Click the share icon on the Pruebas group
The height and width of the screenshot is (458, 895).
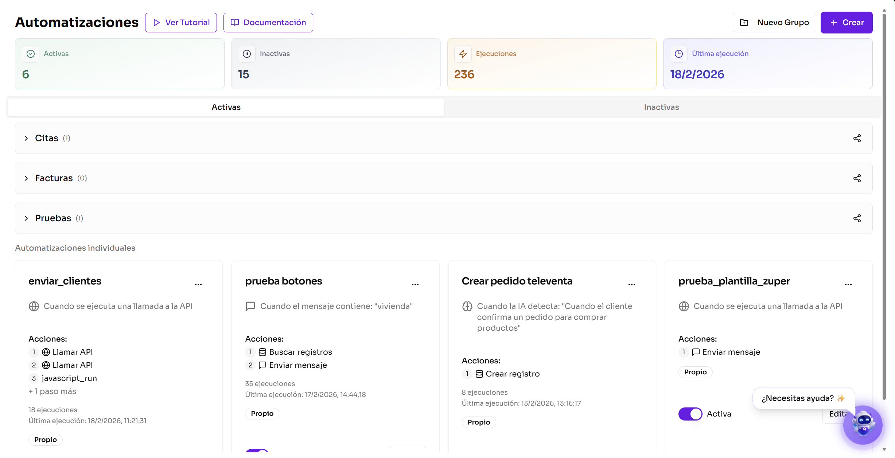(x=857, y=218)
